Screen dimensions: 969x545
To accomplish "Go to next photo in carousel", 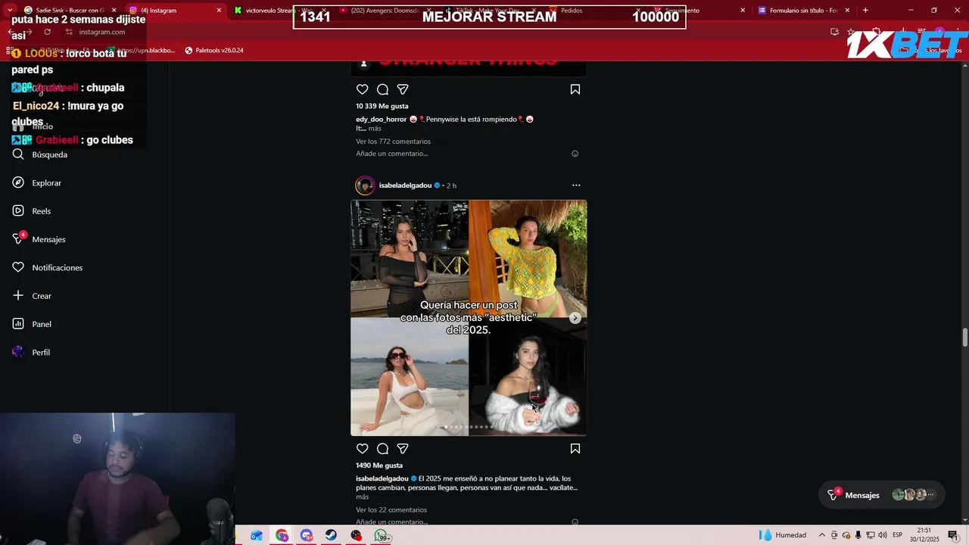I will click(x=575, y=318).
